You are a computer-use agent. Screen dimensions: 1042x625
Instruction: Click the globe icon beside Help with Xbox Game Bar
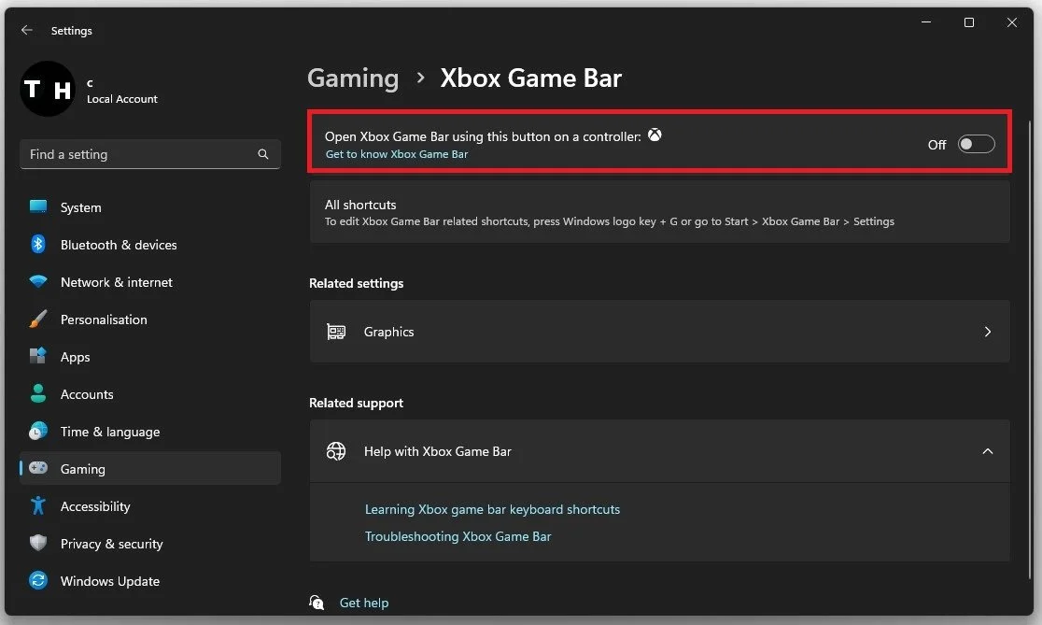point(336,451)
